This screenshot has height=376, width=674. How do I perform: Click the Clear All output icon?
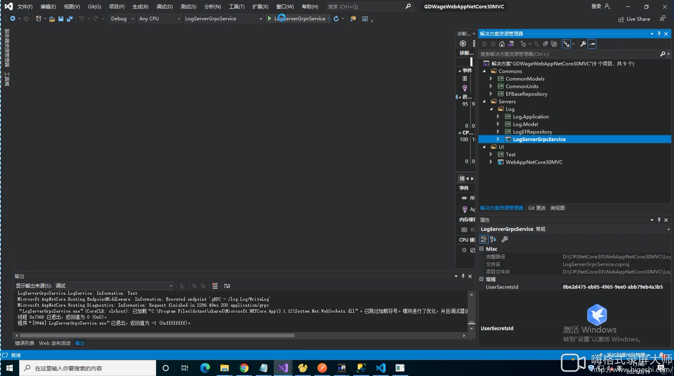pyautogui.click(x=215, y=286)
